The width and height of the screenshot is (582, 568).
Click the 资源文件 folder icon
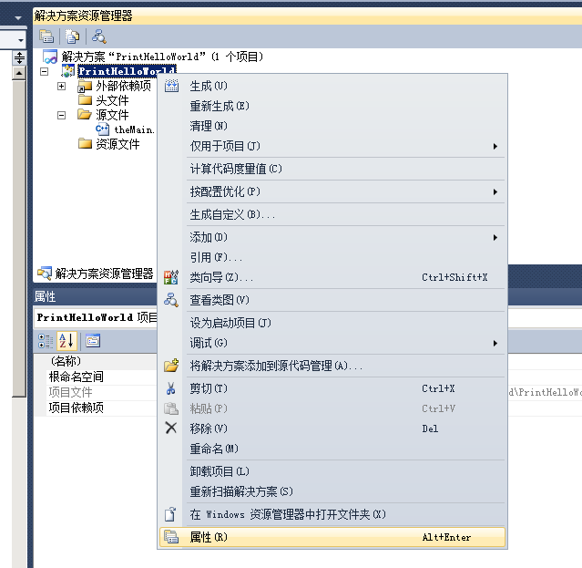(85, 143)
